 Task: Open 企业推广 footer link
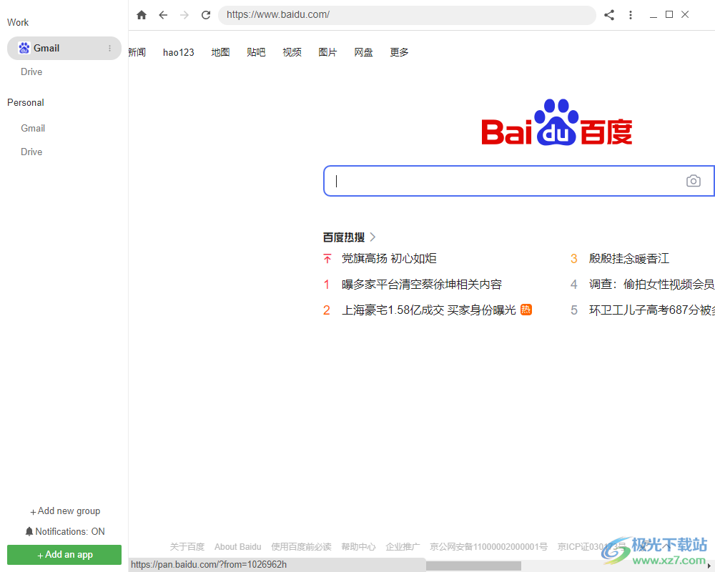click(403, 546)
